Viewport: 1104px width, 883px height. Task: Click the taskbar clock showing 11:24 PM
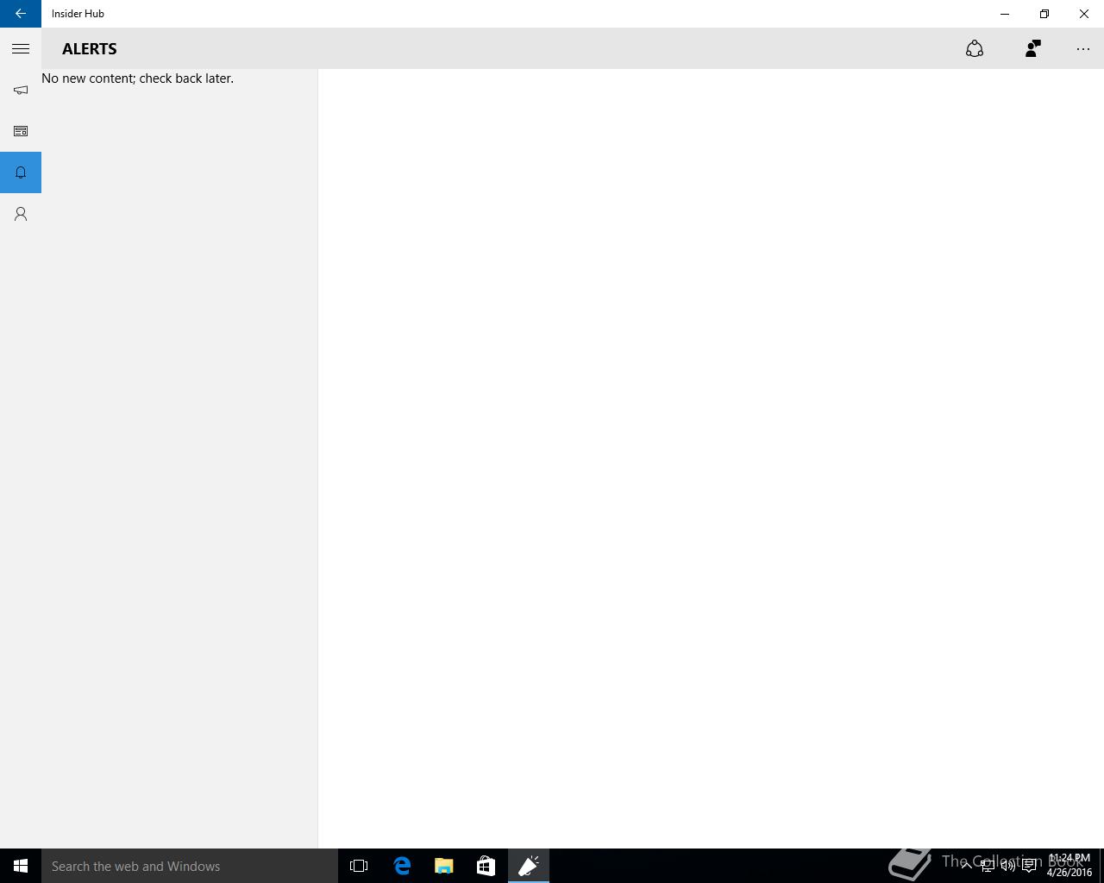[1069, 866]
